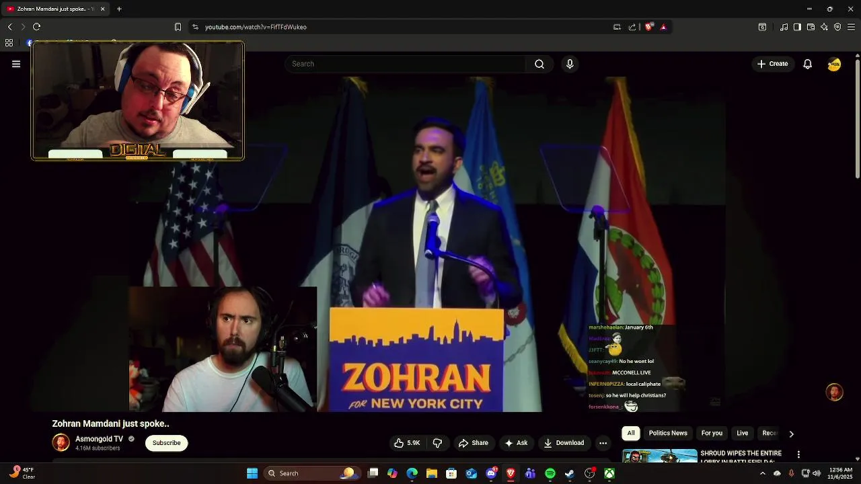Image resolution: width=861 pixels, height=484 pixels.
Task: Open Spotify from the taskbar
Action: click(x=550, y=473)
